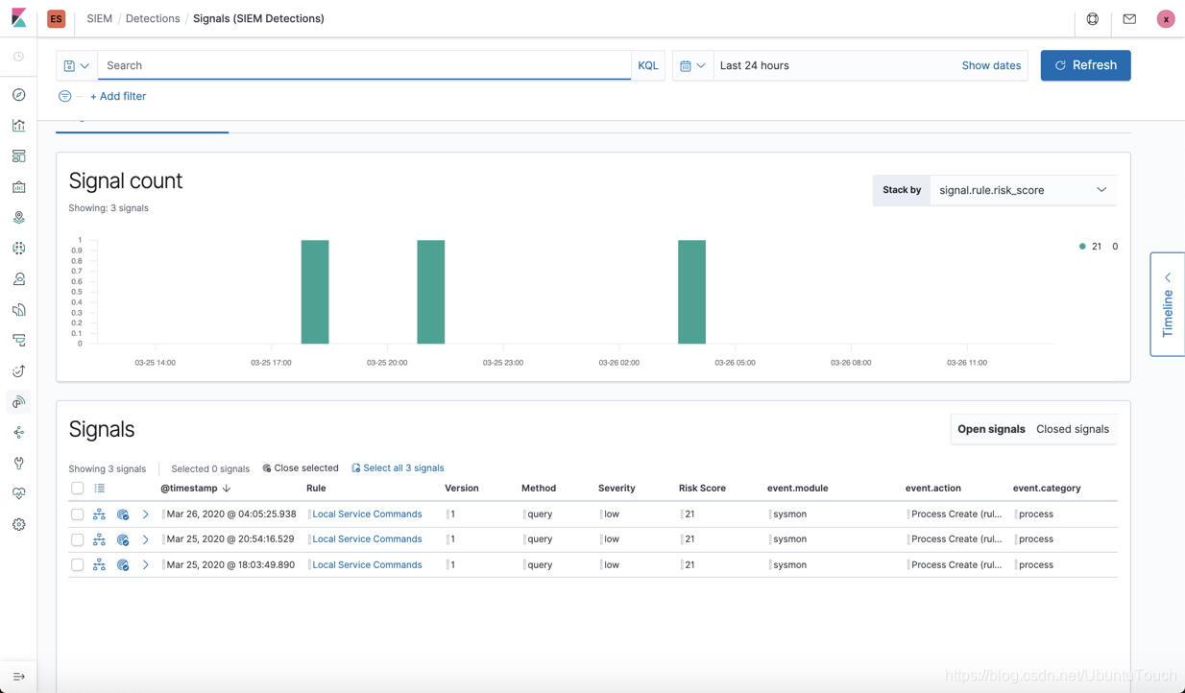Viewport: 1185px width, 693px height.
Task: Check the Mar 25 18:03:49.890 signal row
Action: (x=77, y=565)
